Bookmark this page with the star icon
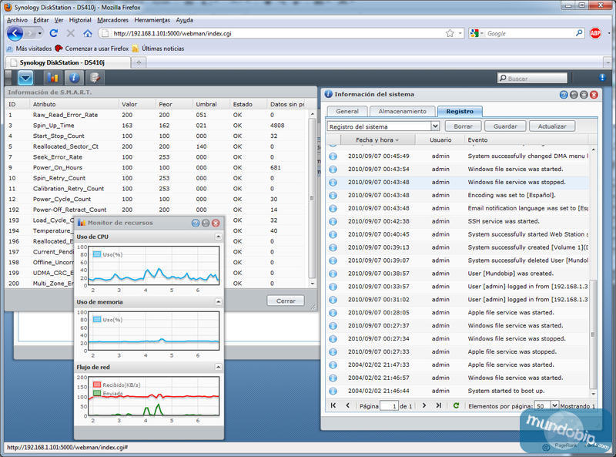 (x=450, y=33)
